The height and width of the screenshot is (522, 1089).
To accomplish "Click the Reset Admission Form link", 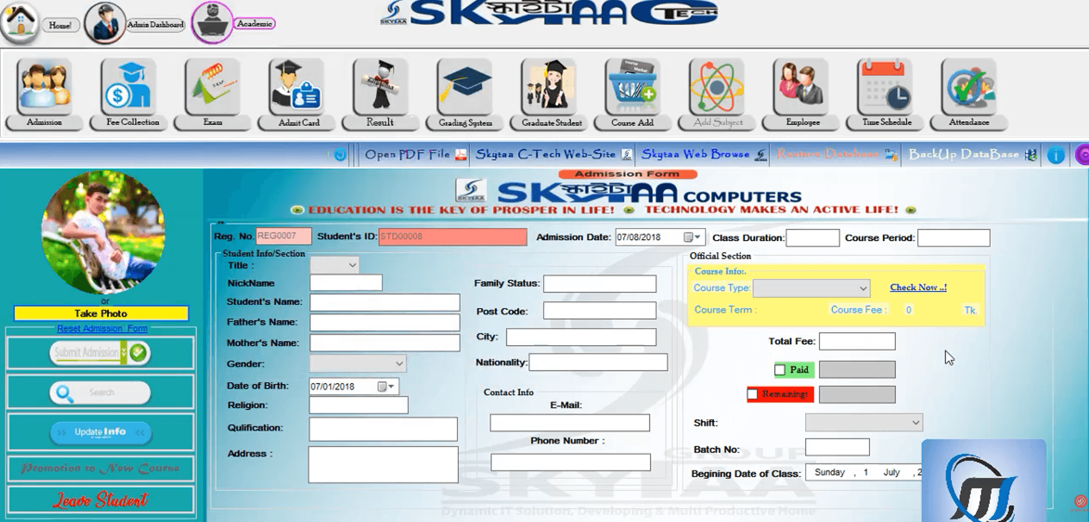I will coord(102,328).
